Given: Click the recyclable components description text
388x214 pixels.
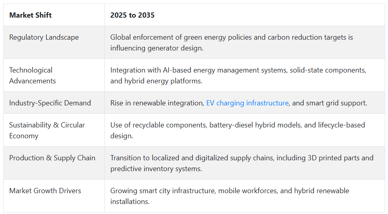Looking at the screenshot, I should 237,130.
